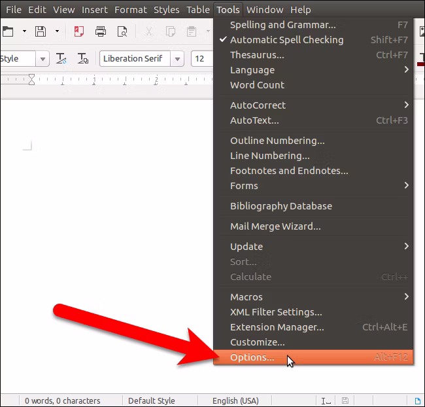Choose Customize... entry
Image resolution: width=425 pixels, height=407 pixels.
point(313,342)
